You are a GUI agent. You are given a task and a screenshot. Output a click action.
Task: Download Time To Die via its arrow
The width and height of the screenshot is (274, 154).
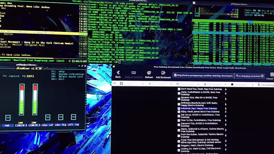(226, 120)
